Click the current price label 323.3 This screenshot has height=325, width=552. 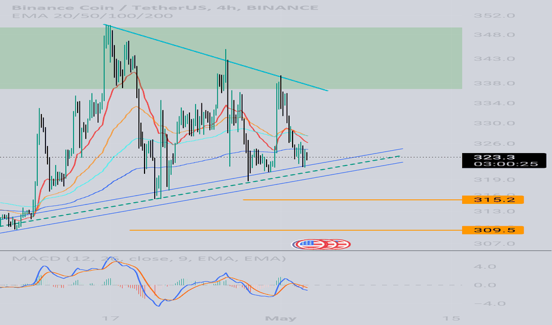point(495,157)
